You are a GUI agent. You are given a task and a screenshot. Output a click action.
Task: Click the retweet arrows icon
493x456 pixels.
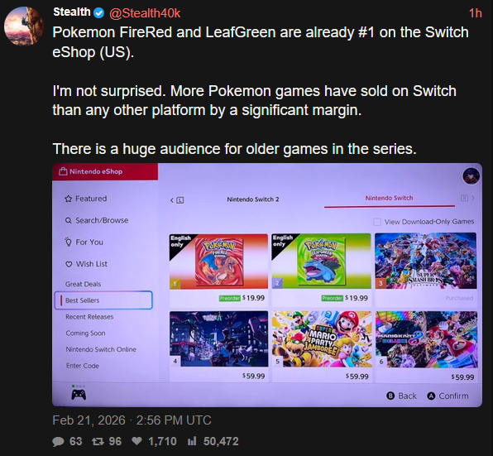click(x=98, y=441)
